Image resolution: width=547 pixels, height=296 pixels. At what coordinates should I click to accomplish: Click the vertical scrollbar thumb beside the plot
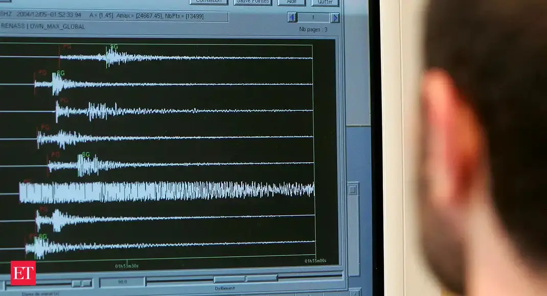tap(353, 189)
